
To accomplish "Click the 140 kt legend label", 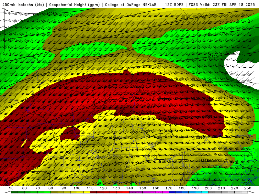I will pos(129,188).
